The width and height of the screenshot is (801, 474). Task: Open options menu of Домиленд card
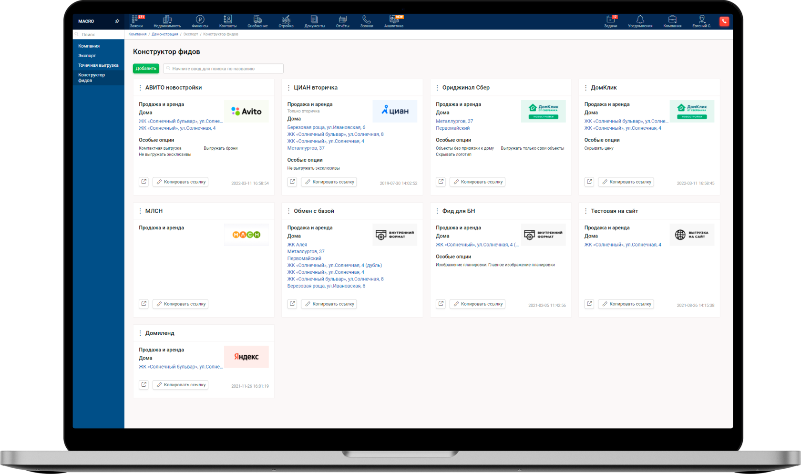coord(140,333)
